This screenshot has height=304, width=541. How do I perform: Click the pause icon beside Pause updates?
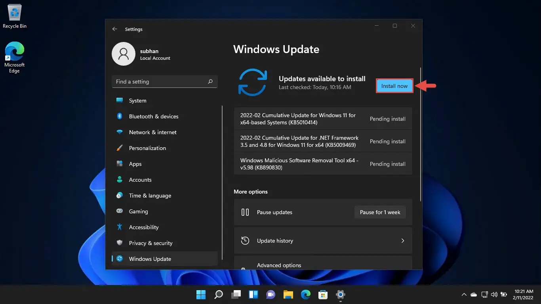(x=245, y=212)
